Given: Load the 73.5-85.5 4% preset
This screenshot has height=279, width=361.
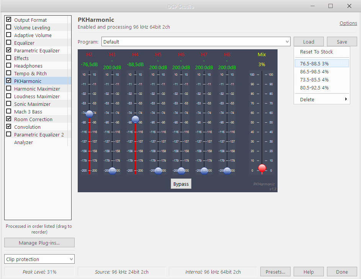Looking at the screenshot, I should point(322,80).
